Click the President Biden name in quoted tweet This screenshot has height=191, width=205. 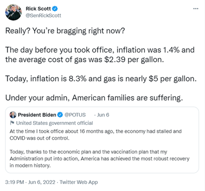[x=37, y=115]
